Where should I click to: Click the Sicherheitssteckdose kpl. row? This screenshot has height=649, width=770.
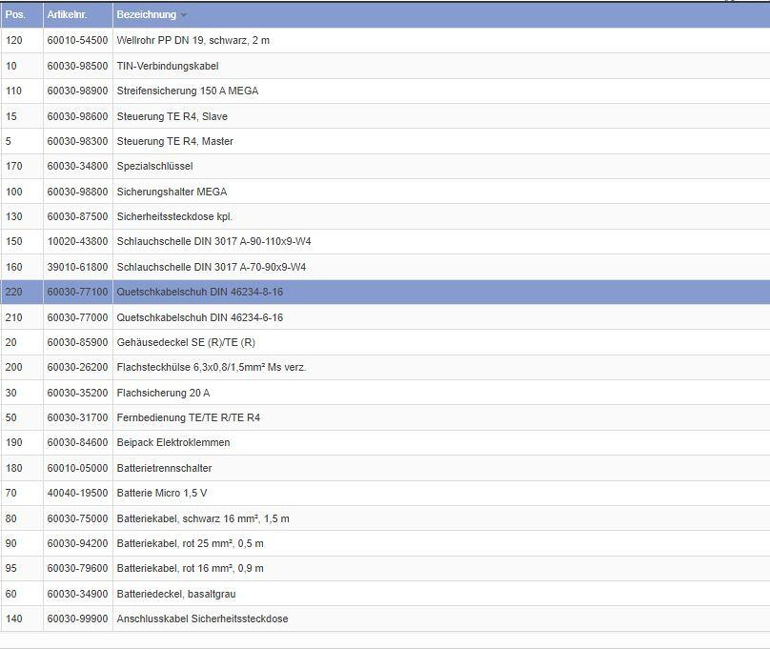point(174,216)
